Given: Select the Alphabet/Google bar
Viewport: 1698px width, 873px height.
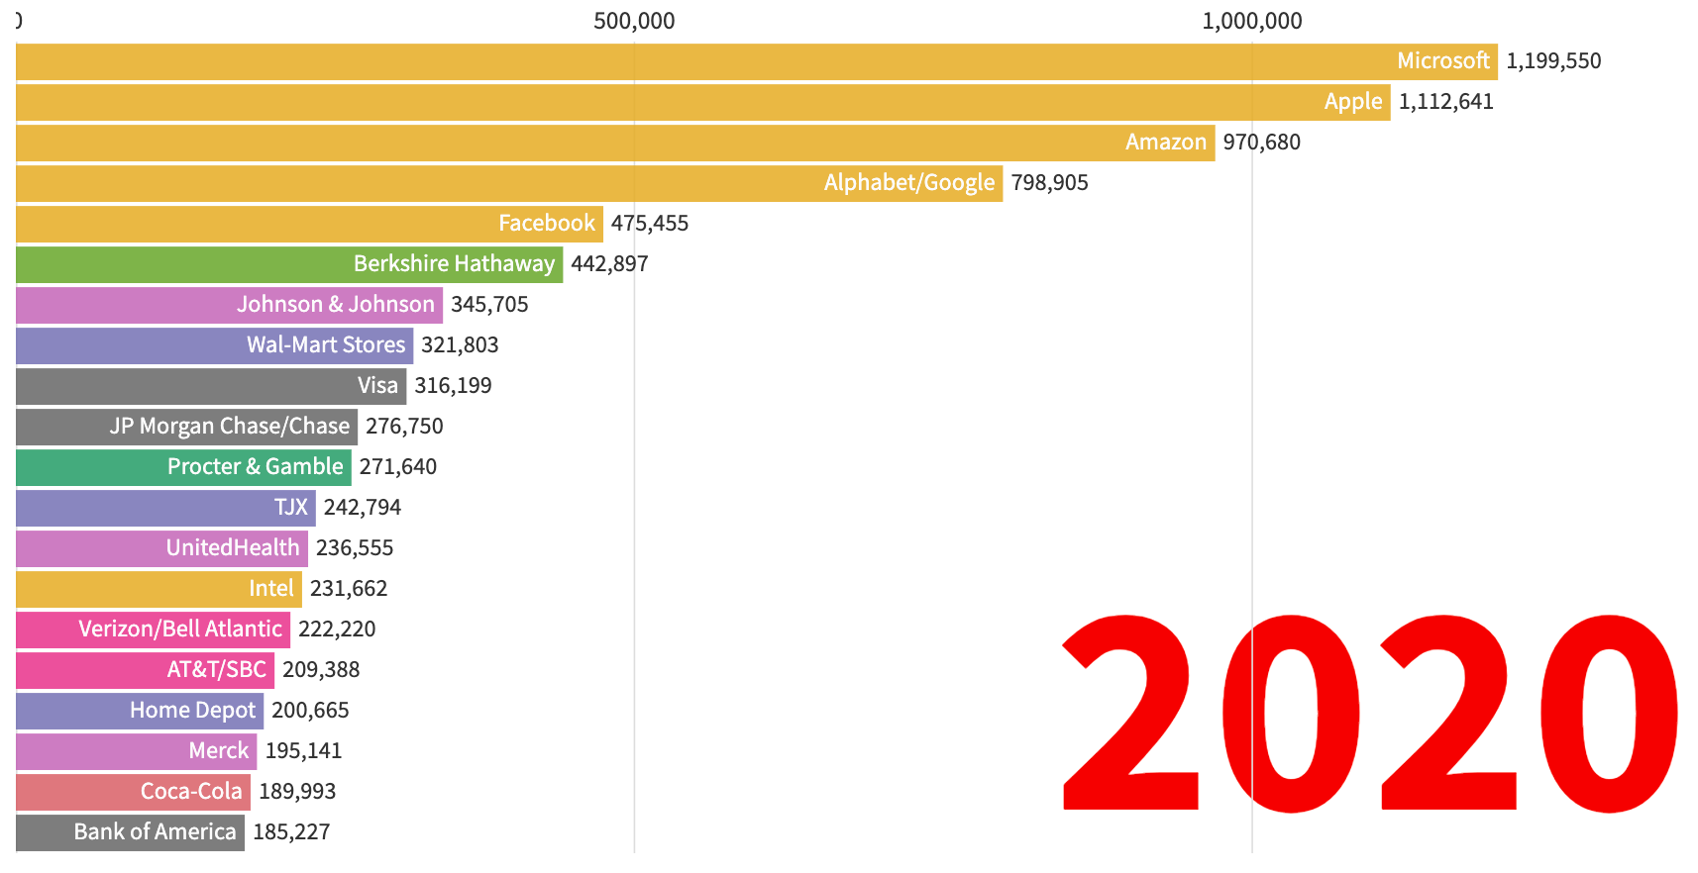Looking at the screenshot, I should (x=509, y=183).
